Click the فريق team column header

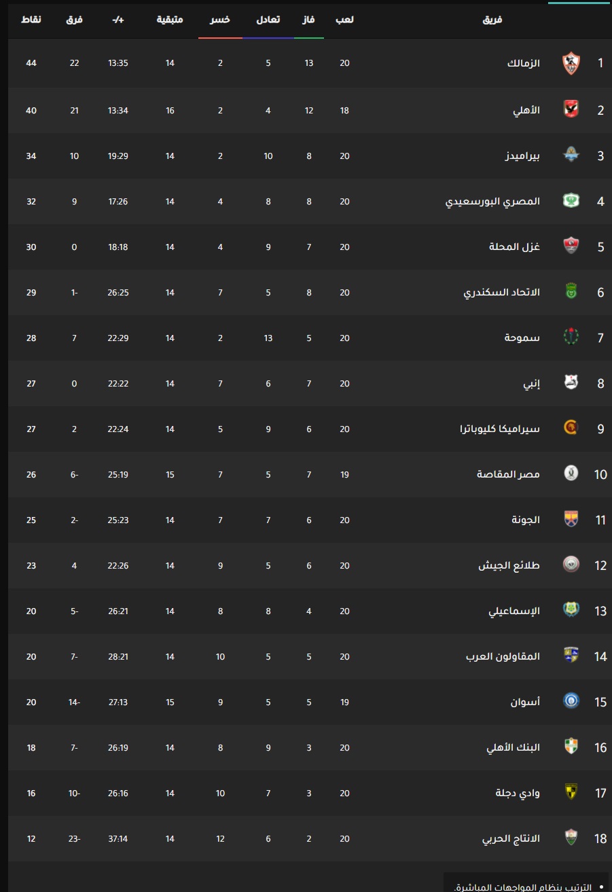pyautogui.click(x=492, y=20)
